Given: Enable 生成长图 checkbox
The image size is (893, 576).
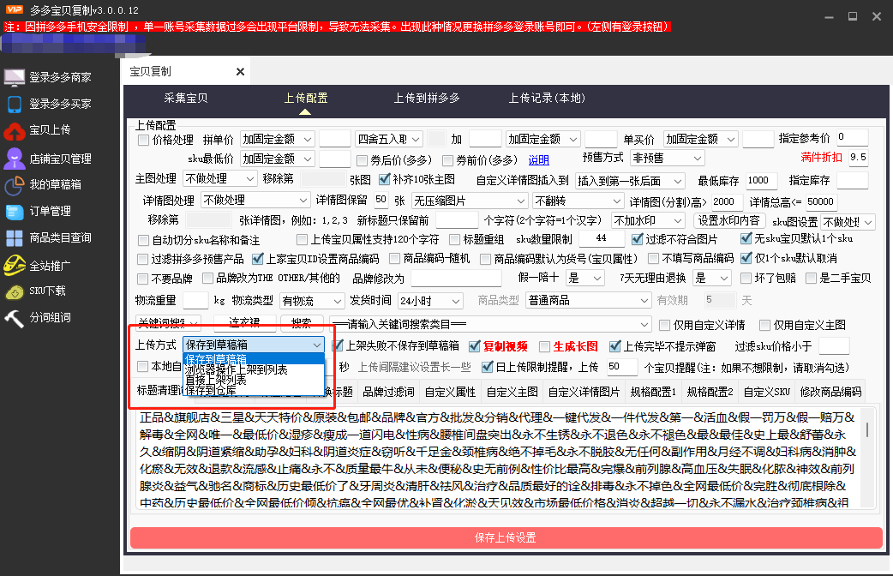Looking at the screenshot, I should point(544,346).
